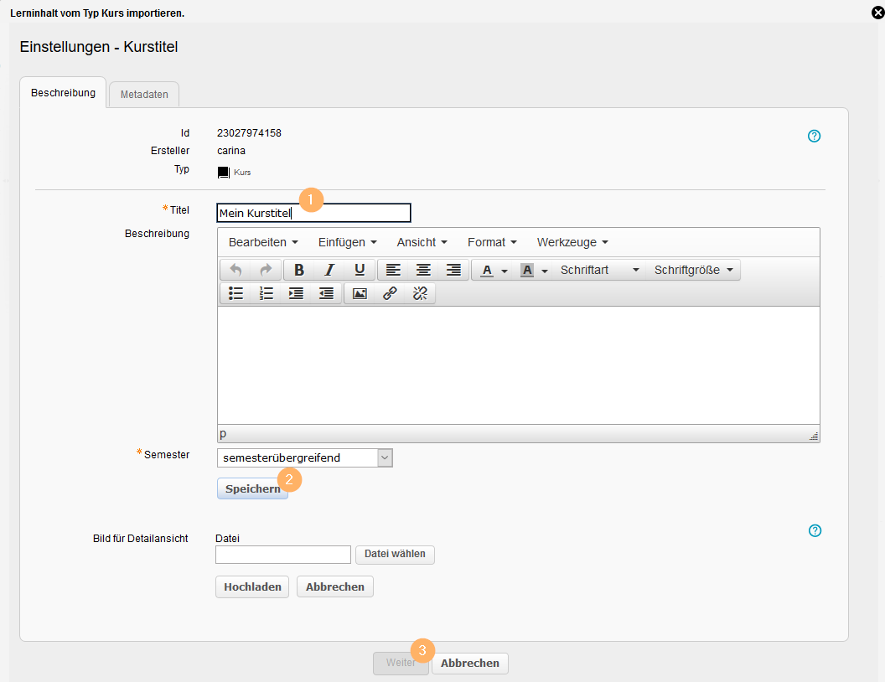Click the remove link icon

point(420,293)
